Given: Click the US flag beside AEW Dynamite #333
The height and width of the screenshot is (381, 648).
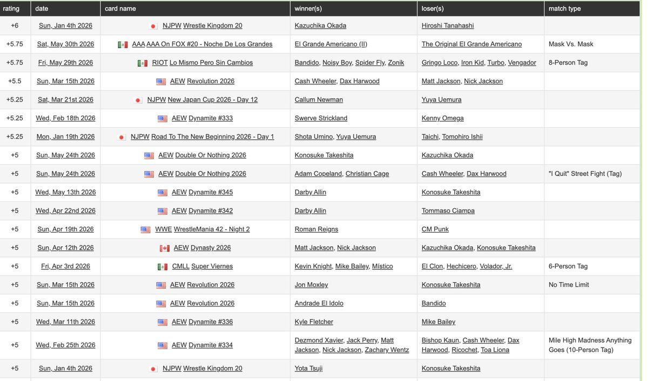Looking at the screenshot, I should (x=163, y=119).
